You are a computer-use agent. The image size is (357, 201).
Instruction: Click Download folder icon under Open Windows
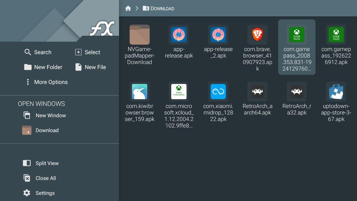27,130
